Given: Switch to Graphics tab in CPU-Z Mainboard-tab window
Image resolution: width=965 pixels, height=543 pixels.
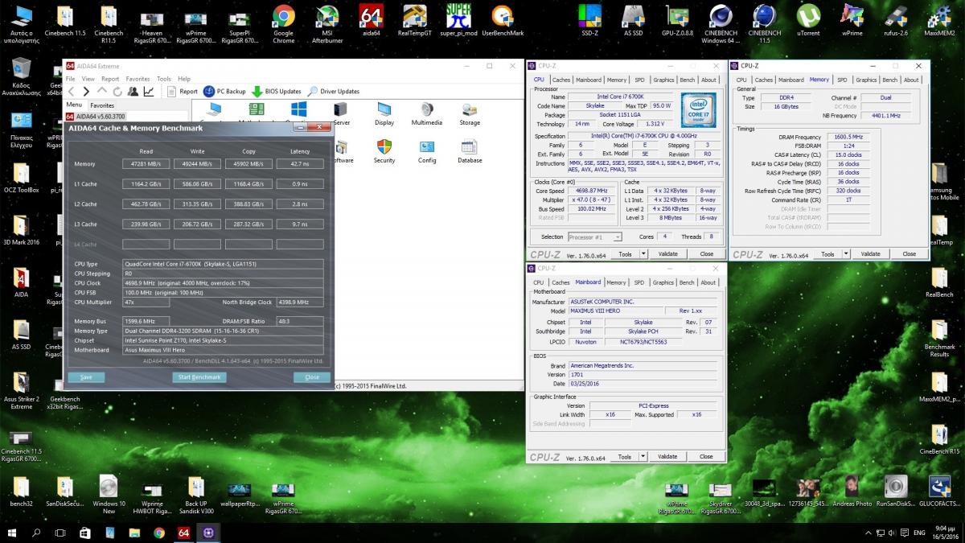Looking at the screenshot, I should coord(663,282).
